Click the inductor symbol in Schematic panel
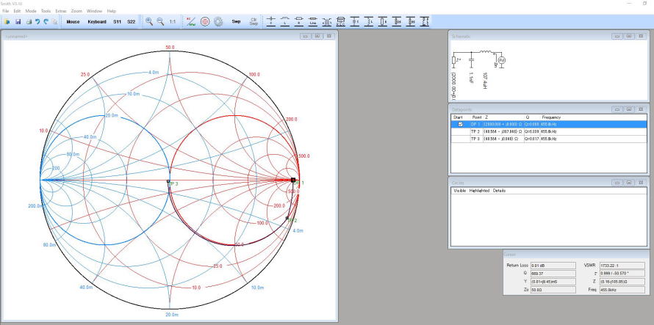Image resolution: width=654 pixels, height=325 pixels. pyautogui.click(x=485, y=52)
